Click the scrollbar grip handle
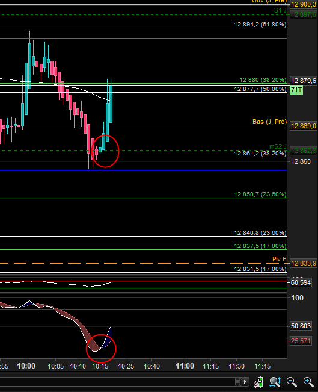The image size is (318, 392). click(x=238, y=382)
